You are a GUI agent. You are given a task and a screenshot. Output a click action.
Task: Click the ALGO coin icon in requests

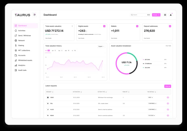48,109
